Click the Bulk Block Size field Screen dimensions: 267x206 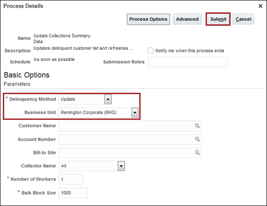pos(73,193)
